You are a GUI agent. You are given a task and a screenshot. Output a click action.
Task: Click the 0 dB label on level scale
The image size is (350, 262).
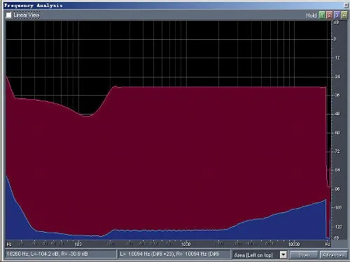[x=335, y=39]
